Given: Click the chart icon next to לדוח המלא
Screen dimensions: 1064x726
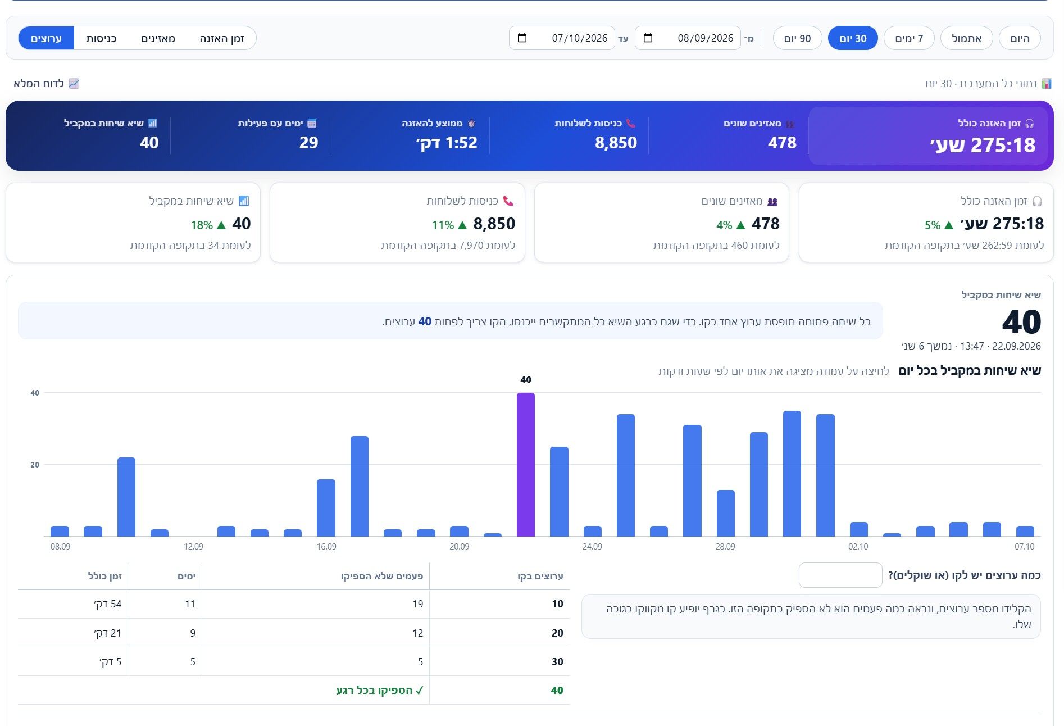Looking at the screenshot, I should tap(74, 83).
